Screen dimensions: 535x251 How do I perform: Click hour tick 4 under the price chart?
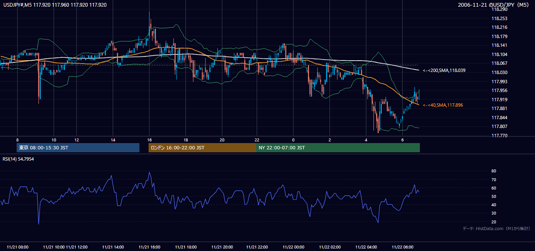pyautogui.click(x=366, y=140)
